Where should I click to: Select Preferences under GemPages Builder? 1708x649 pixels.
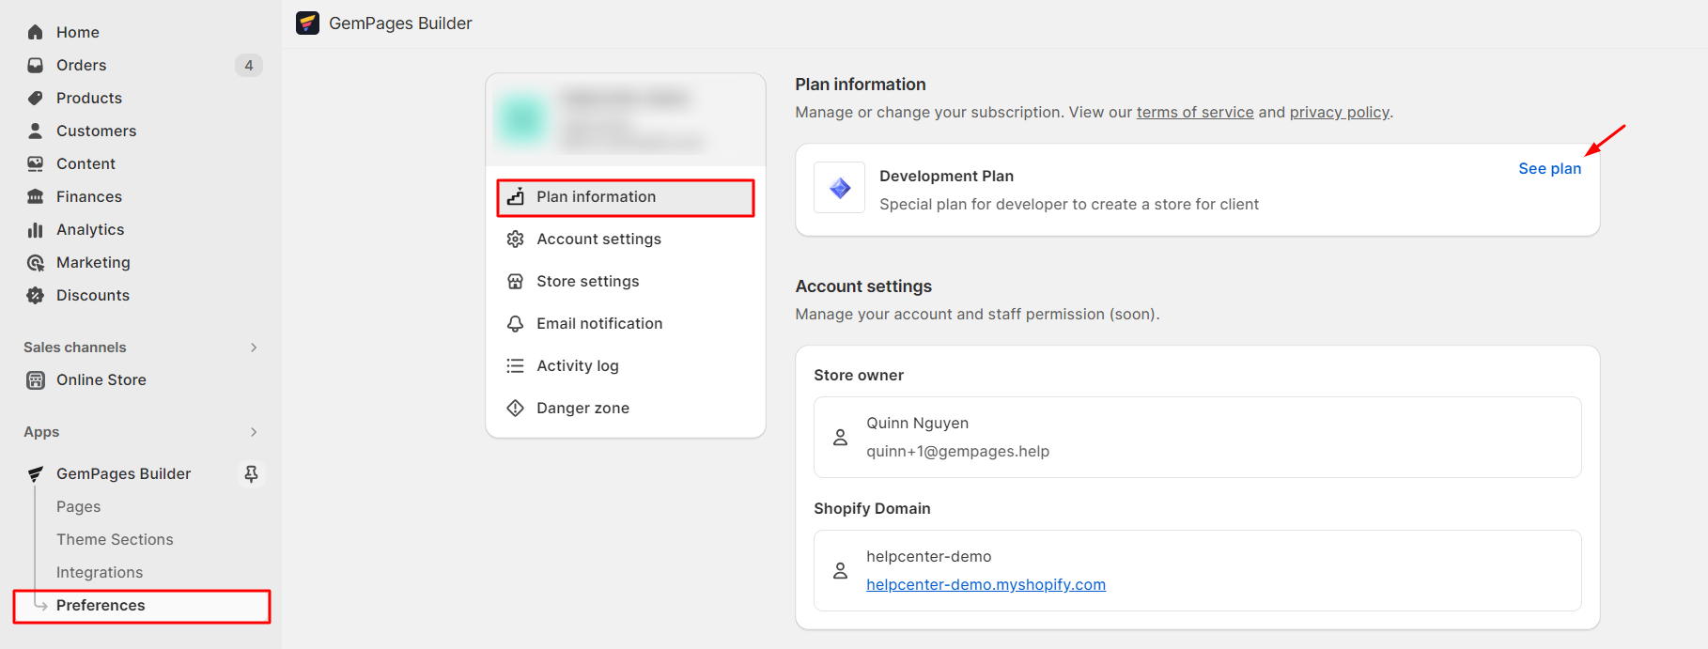101,606
